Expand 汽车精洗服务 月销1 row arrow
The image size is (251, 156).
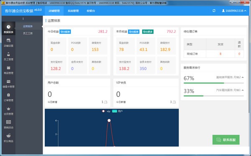pos(243,90)
